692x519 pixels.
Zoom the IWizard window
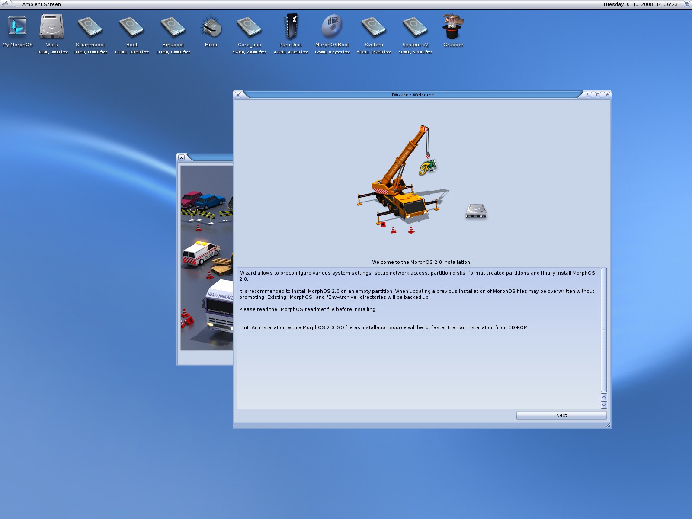[598, 95]
